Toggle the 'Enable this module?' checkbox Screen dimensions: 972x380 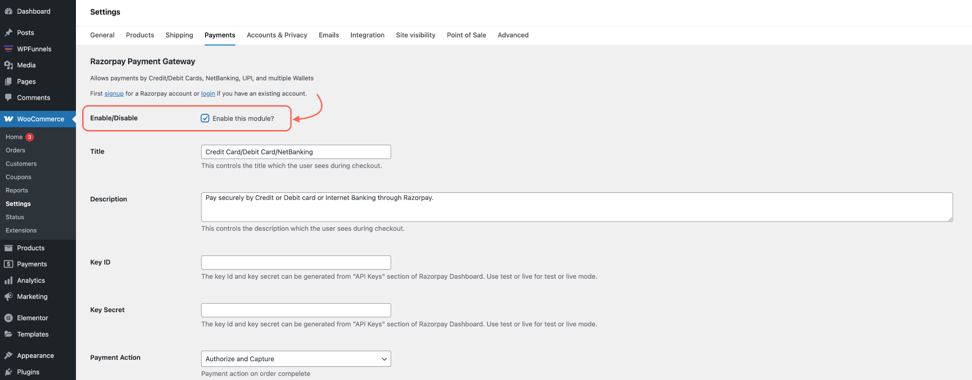(205, 118)
